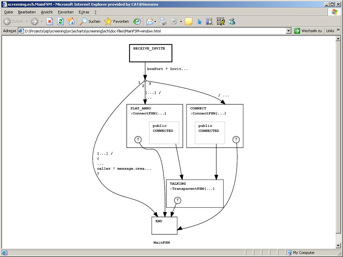Click the T circle in CONNECT state
This screenshot has width=343, height=257.
tap(236, 140)
